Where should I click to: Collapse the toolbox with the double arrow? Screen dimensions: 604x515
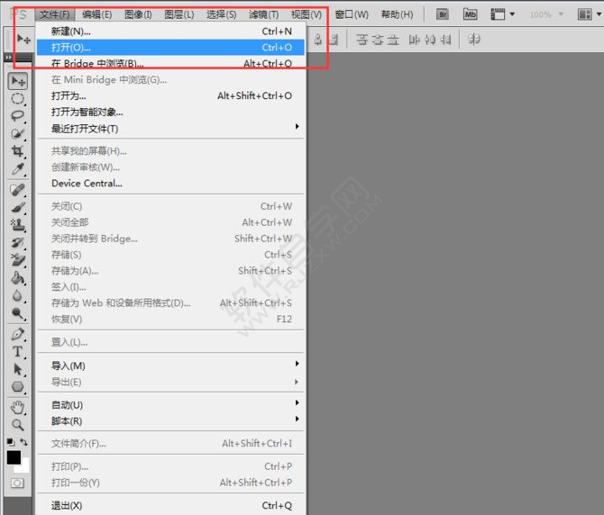coord(8,58)
